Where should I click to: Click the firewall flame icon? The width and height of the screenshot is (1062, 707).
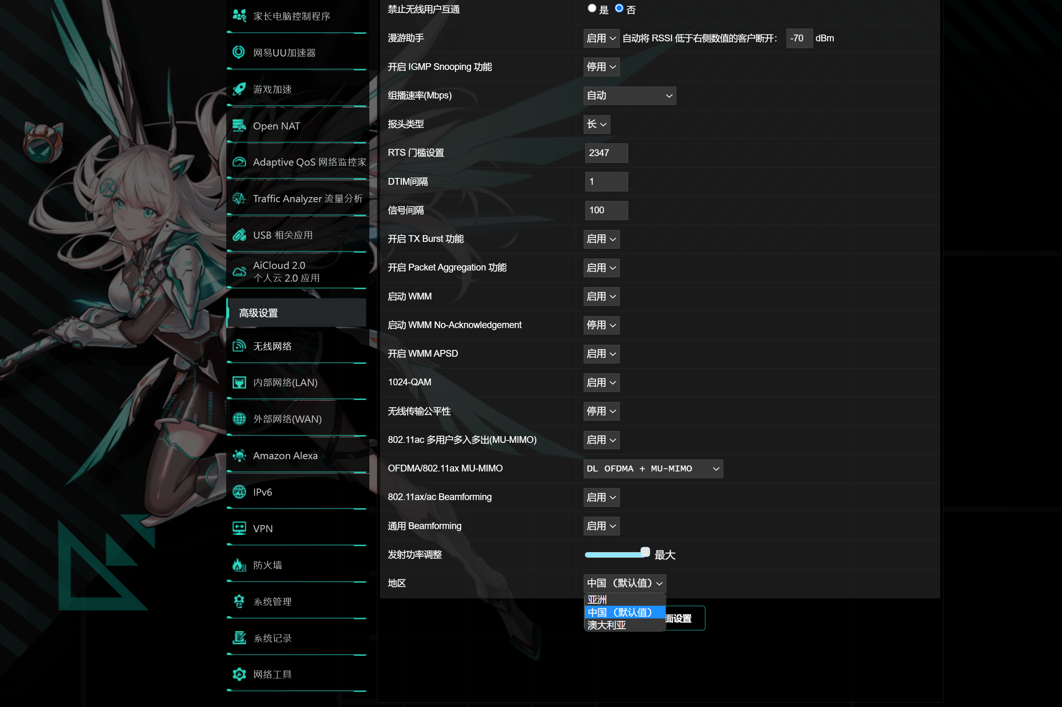[239, 565]
